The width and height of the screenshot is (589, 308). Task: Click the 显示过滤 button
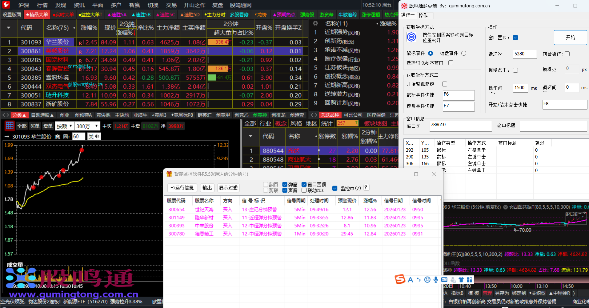click(x=228, y=188)
